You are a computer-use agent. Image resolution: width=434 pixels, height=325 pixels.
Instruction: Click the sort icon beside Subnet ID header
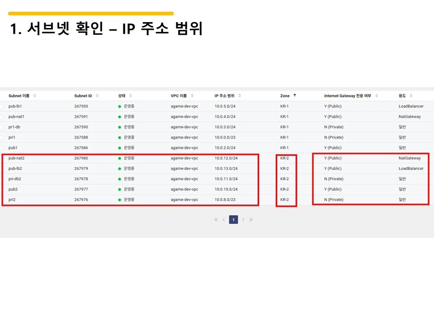97,96
